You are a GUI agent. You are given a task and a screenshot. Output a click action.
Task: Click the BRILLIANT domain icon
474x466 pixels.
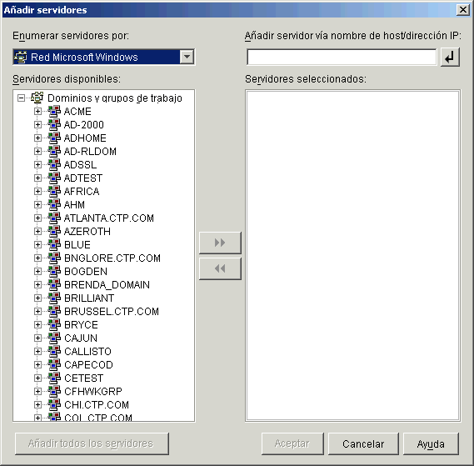click(x=54, y=298)
